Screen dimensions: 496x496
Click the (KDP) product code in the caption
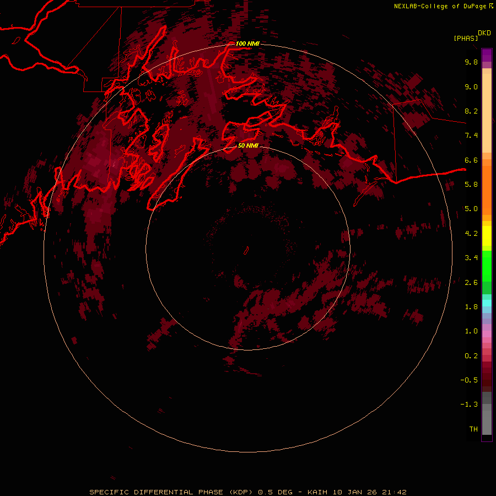point(241,492)
